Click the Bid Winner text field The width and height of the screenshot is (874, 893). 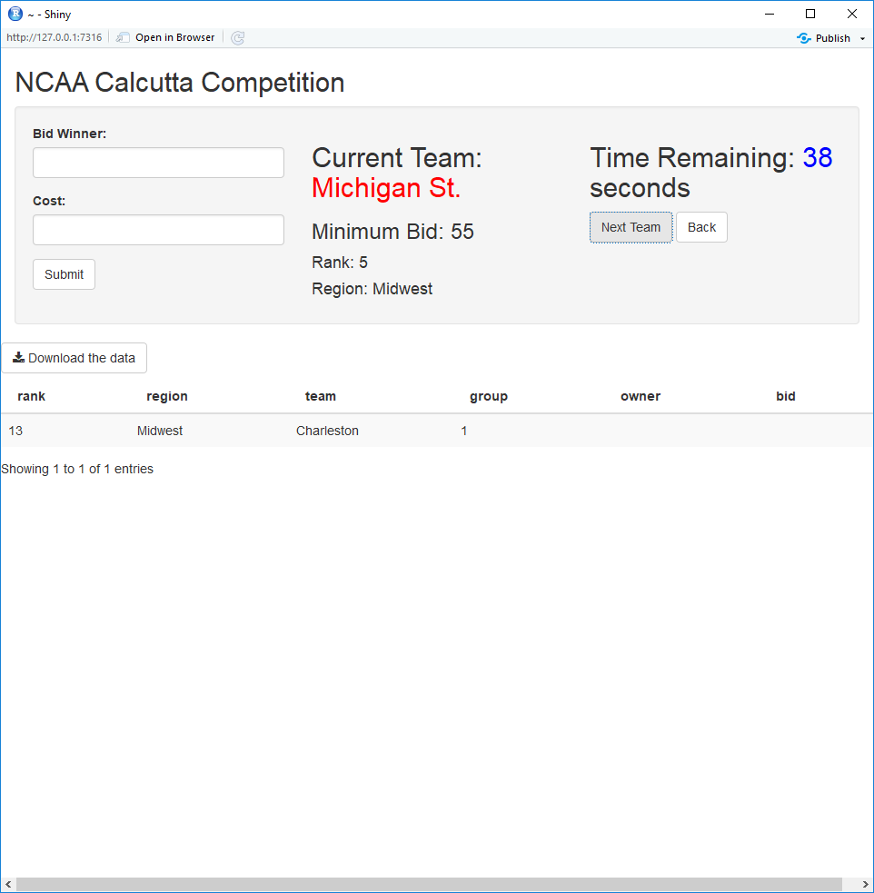[x=158, y=163]
